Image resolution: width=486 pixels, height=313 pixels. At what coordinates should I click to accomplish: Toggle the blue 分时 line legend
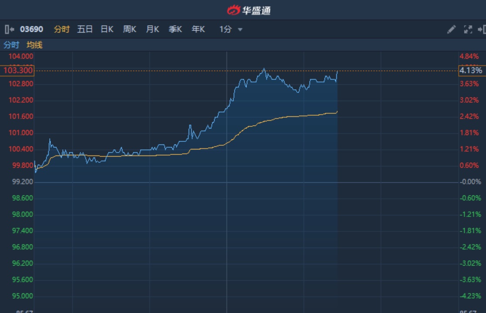tap(11, 45)
